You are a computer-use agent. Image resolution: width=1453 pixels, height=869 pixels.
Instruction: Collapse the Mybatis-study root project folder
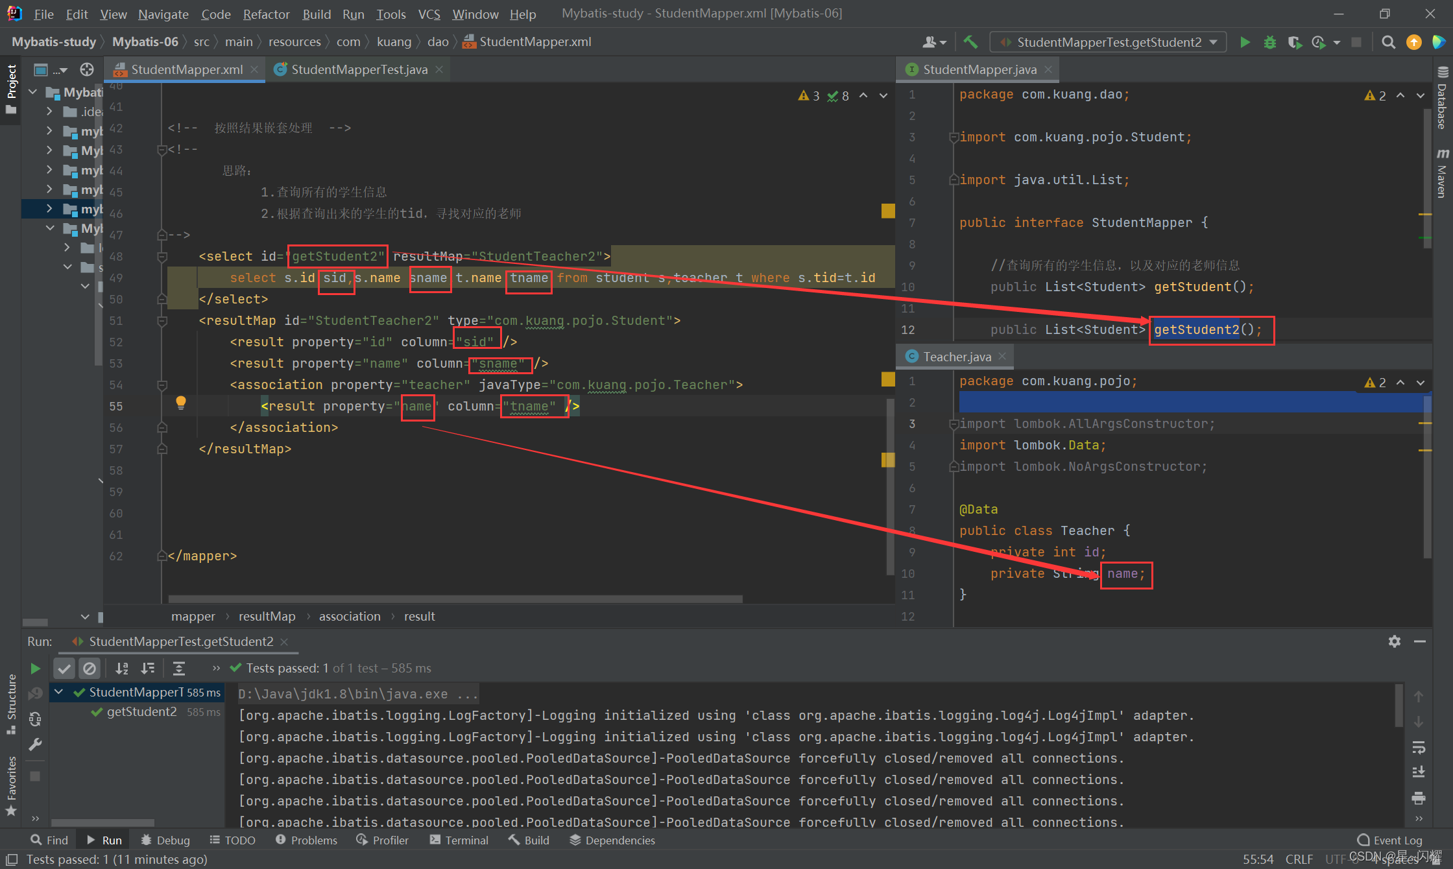(33, 92)
